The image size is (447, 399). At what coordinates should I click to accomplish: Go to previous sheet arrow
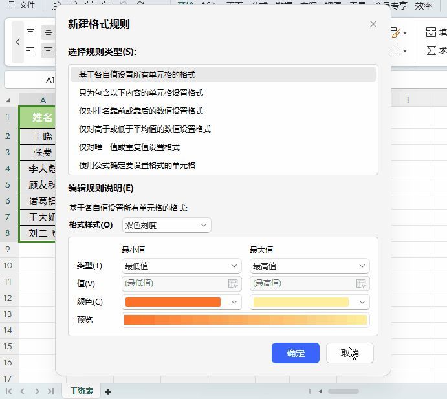[23, 391]
